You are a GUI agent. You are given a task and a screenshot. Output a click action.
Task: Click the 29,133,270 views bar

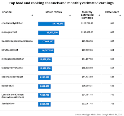point(51,24)
